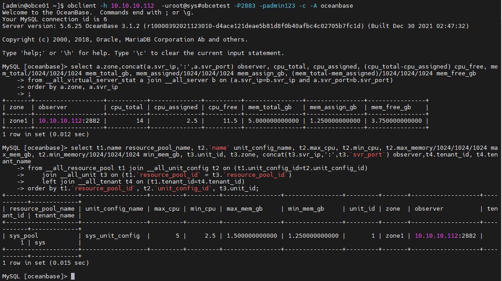Click the "max_mem_gb" column header
Viewport: 502px width, 281px height.
pyautogui.click(x=245, y=209)
